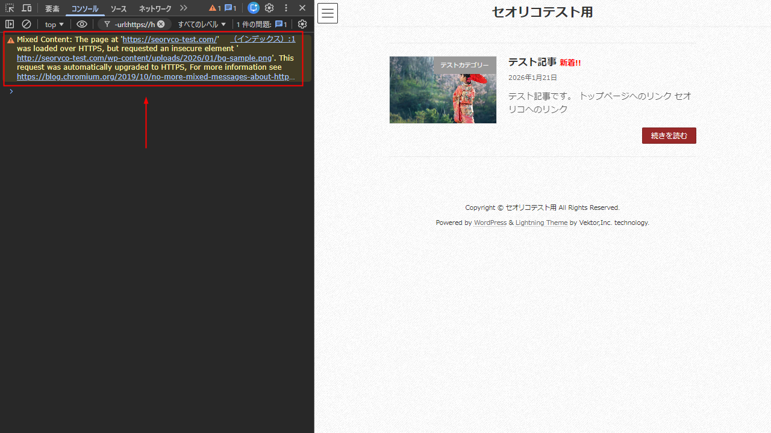Create a live expression via eye icon
This screenshot has width=771, height=433.
(x=82, y=24)
